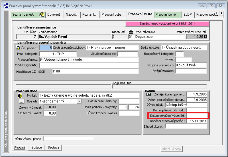Click the Důvod ukonč. field

pos(186,126)
